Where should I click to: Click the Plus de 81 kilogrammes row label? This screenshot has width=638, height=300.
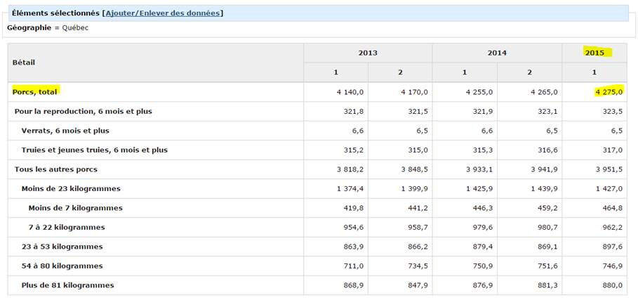(67, 285)
